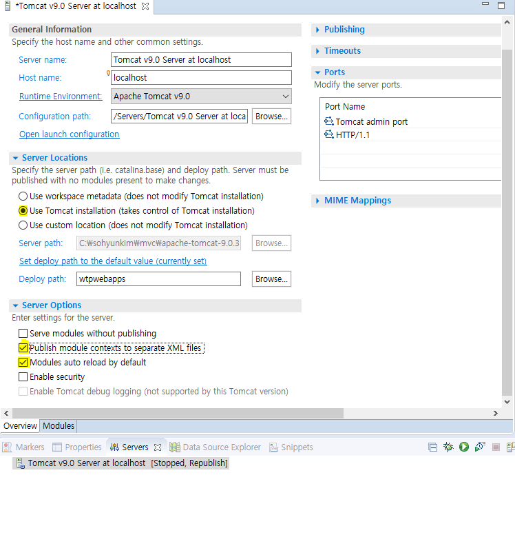This screenshot has width=515, height=555.
Task: Collapse all servers in Servers view
Action: pyautogui.click(x=432, y=447)
